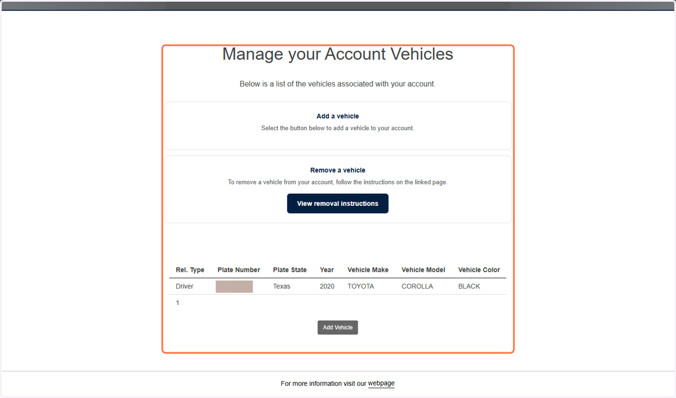
Task: Select the Vehicle Make column header
Action: pyautogui.click(x=368, y=270)
